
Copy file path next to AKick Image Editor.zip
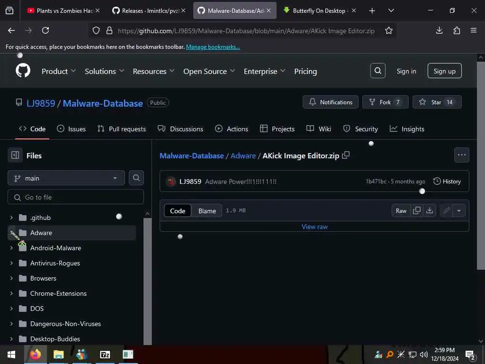346,155
